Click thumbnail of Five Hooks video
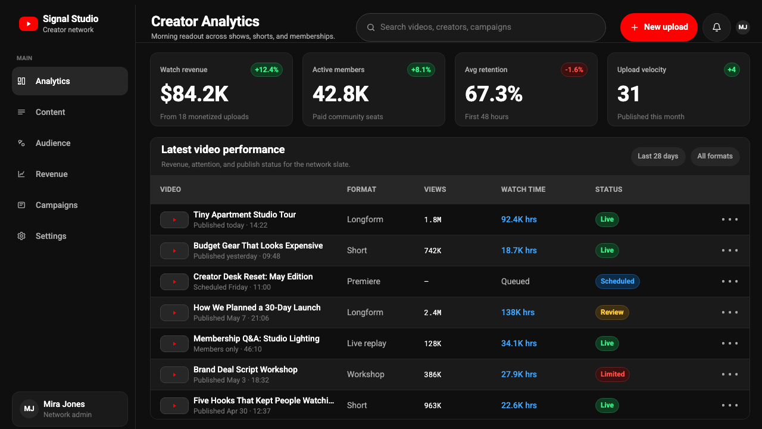The image size is (762, 429). pos(174,406)
